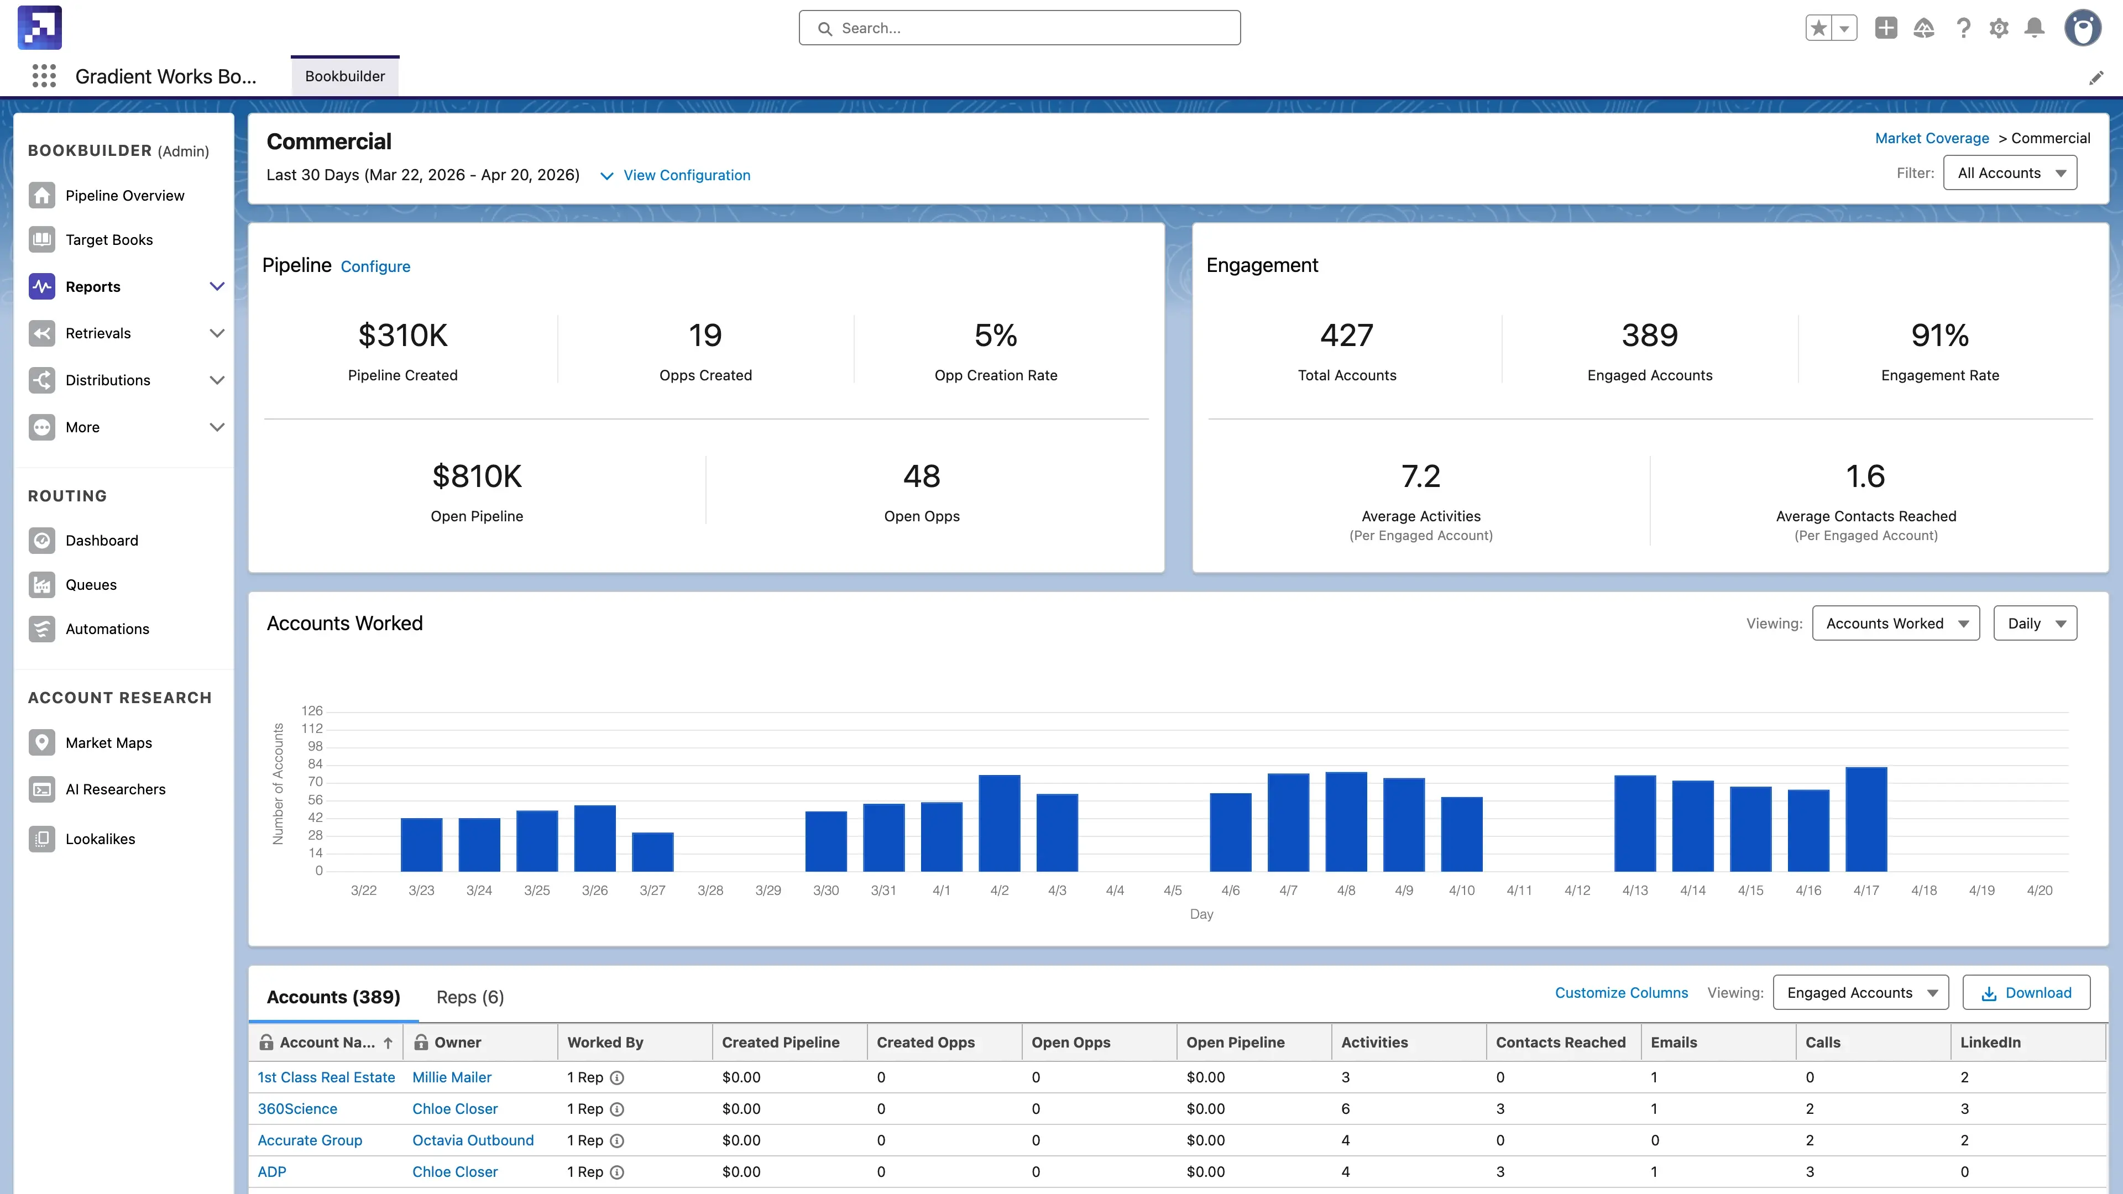Image resolution: width=2123 pixels, height=1194 pixels.
Task: Click info icon next to 360Science's 1 Rep
Action: 616,1109
